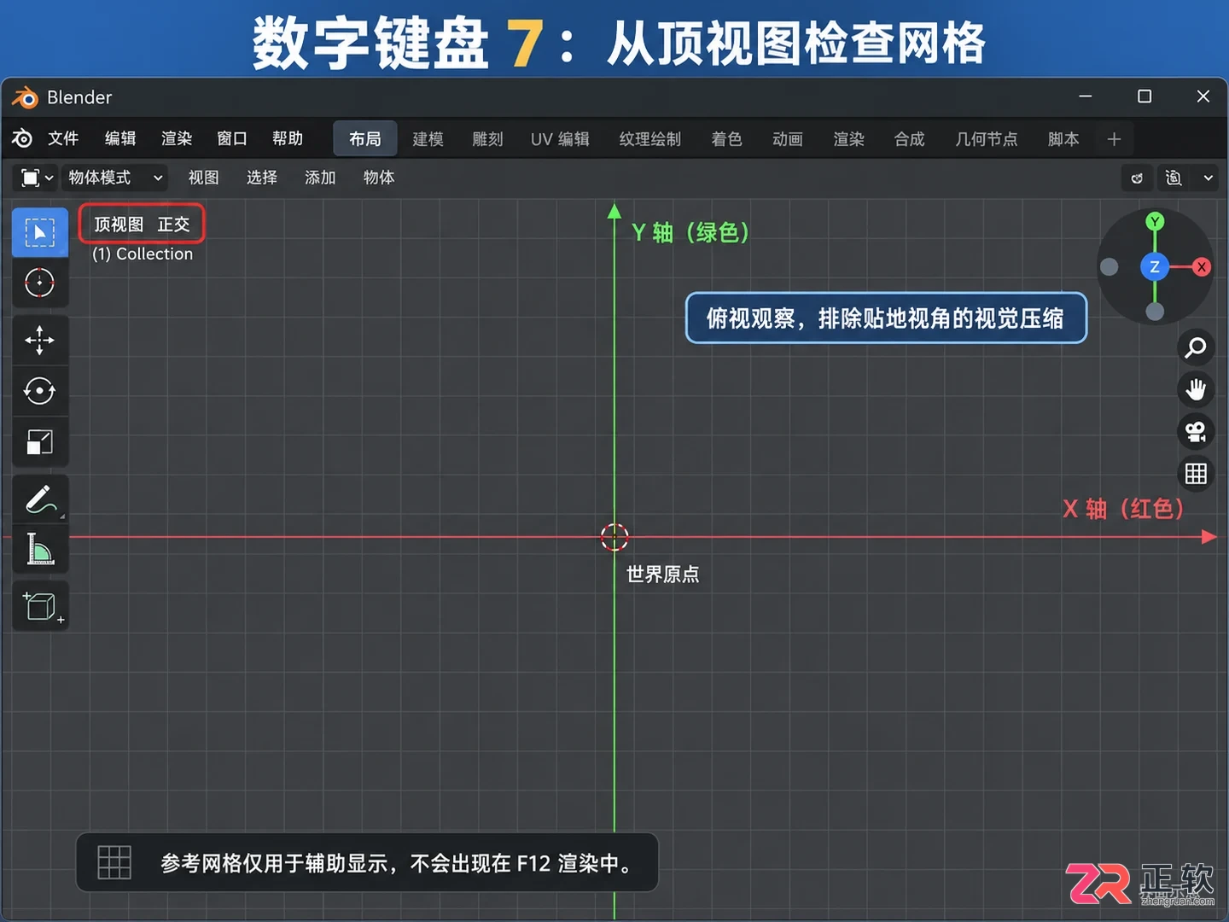1229x922 pixels.
Task: Toggle viewport overlays button
Action: [x=1174, y=178]
